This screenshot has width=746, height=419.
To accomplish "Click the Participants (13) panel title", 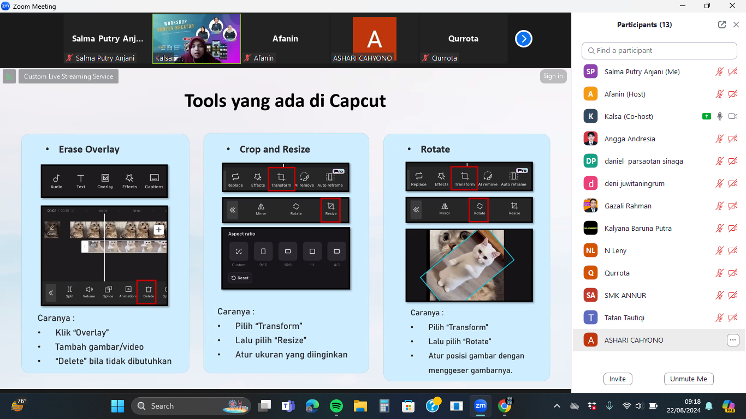I will click(x=644, y=25).
